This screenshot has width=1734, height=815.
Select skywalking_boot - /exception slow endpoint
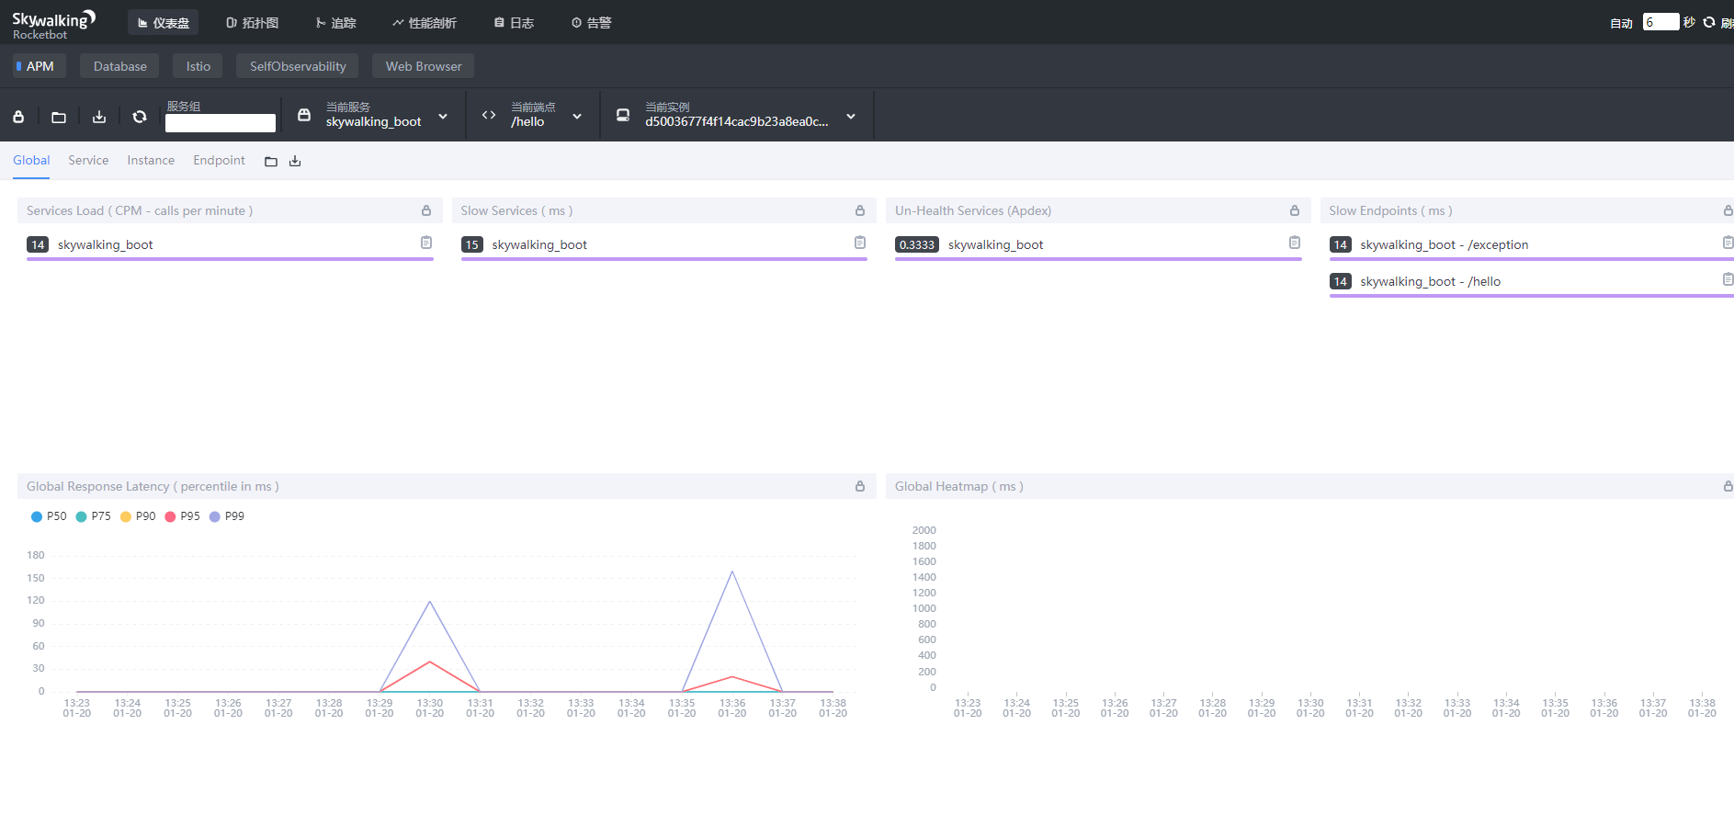[1444, 244]
